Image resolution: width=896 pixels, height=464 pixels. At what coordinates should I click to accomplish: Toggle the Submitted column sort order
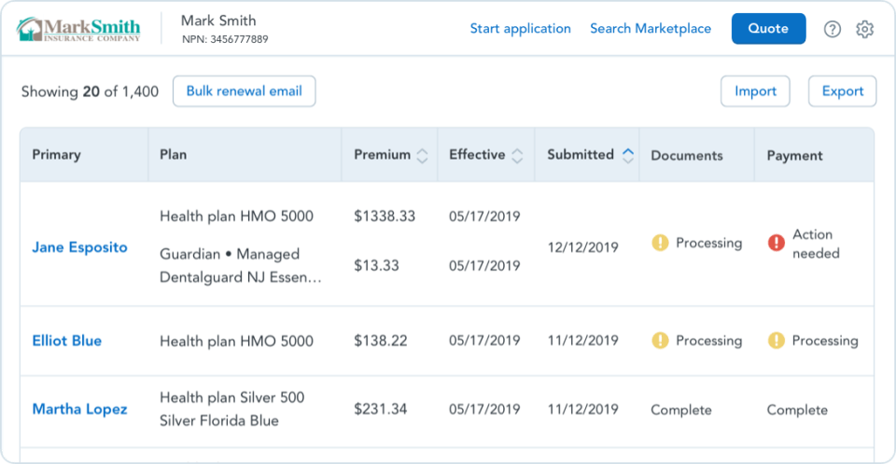pyautogui.click(x=628, y=155)
